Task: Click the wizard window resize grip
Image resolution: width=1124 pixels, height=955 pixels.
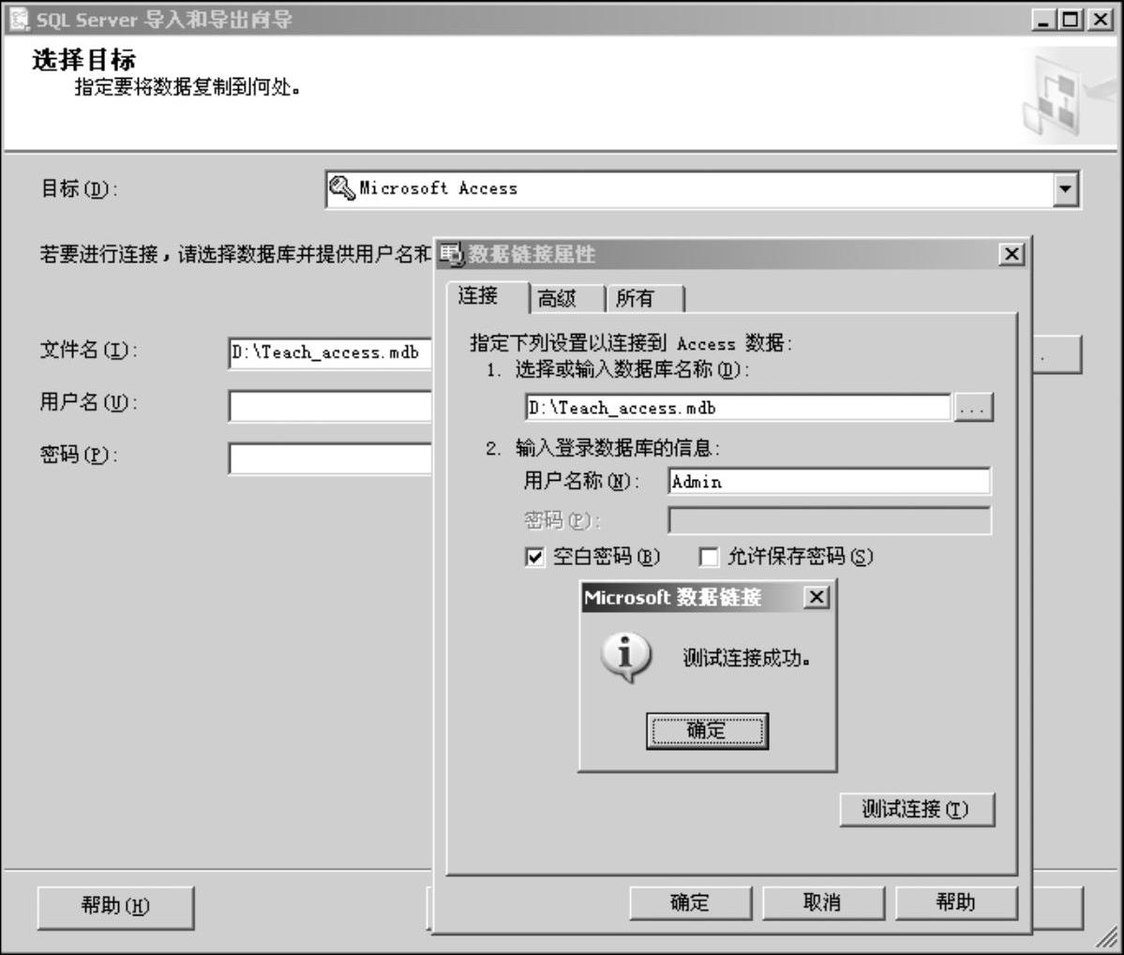Action: 1109,938
